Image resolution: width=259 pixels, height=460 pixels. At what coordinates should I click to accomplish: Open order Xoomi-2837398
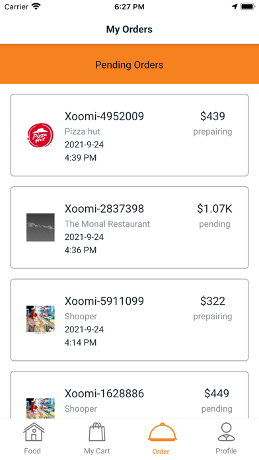pyautogui.click(x=129, y=227)
